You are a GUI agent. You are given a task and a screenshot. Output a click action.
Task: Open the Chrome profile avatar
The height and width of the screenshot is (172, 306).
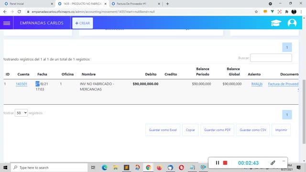pos(294,11)
